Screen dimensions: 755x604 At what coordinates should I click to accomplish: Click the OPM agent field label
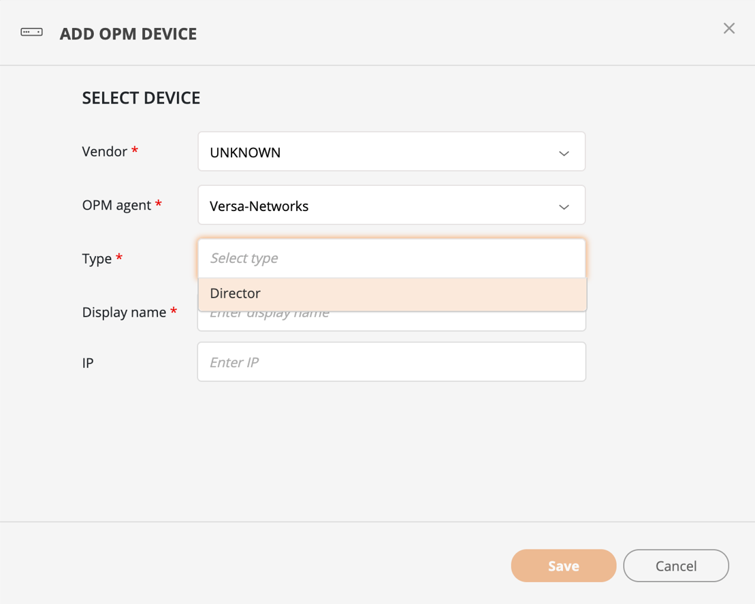point(116,205)
